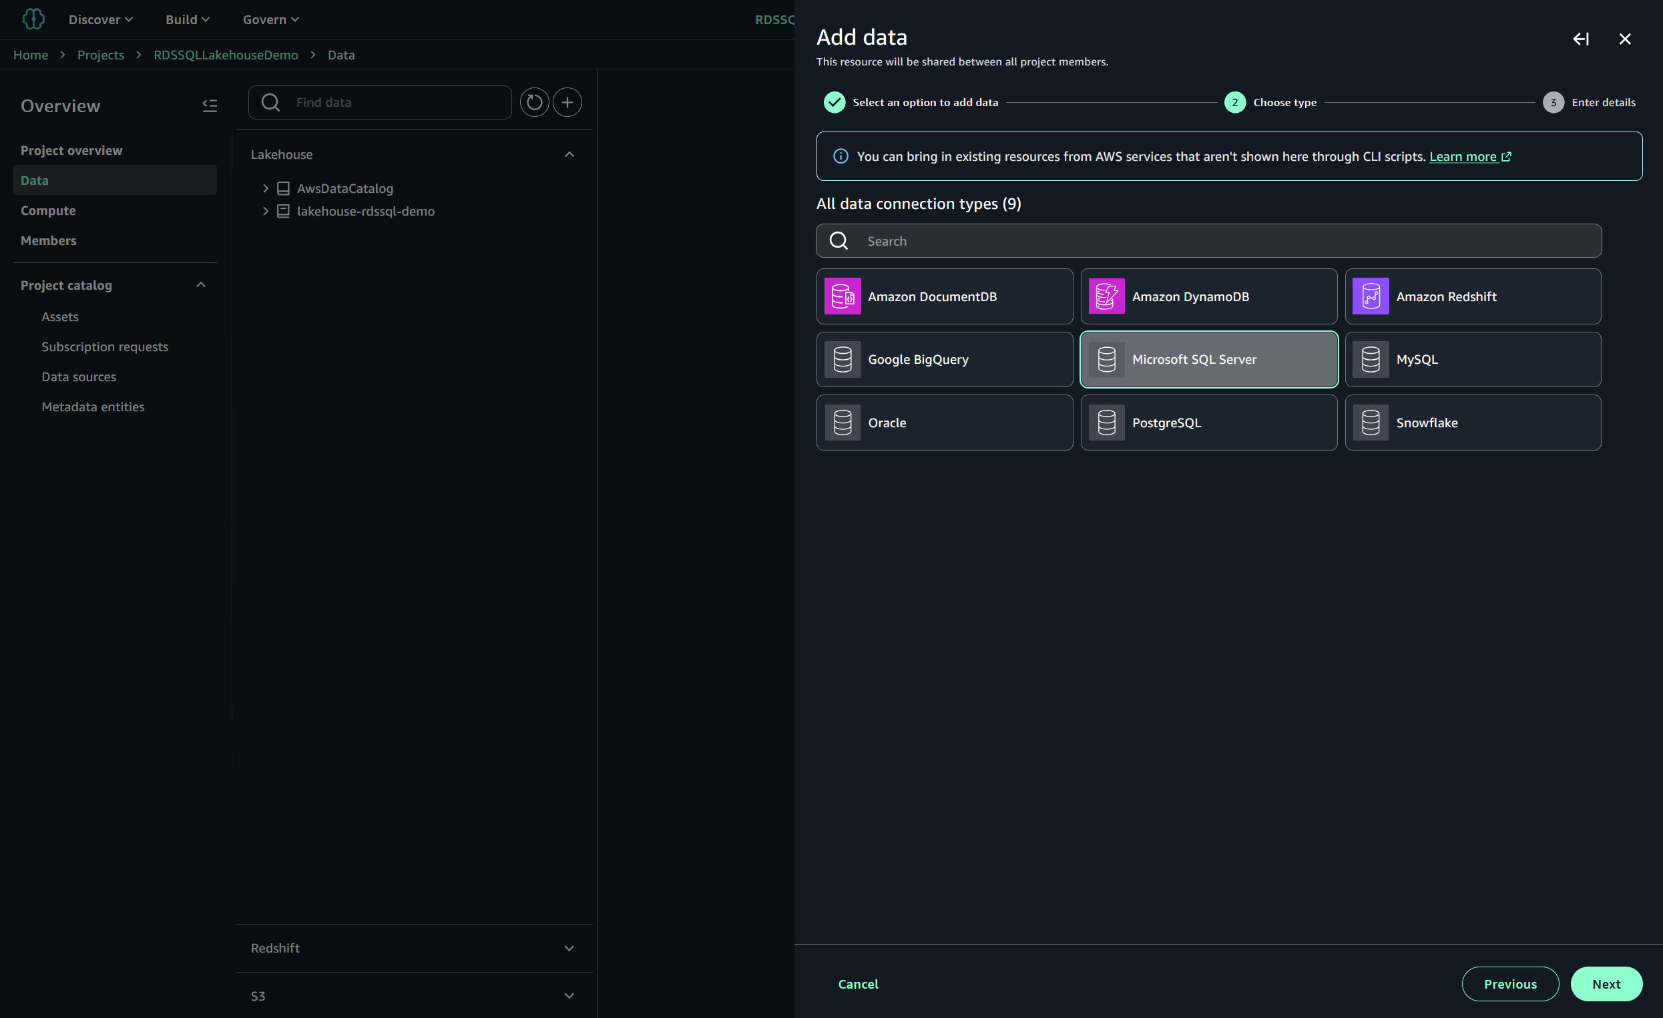
Task: Select the Amazon DocumentDB connection tile
Action: click(x=943, y=296)
